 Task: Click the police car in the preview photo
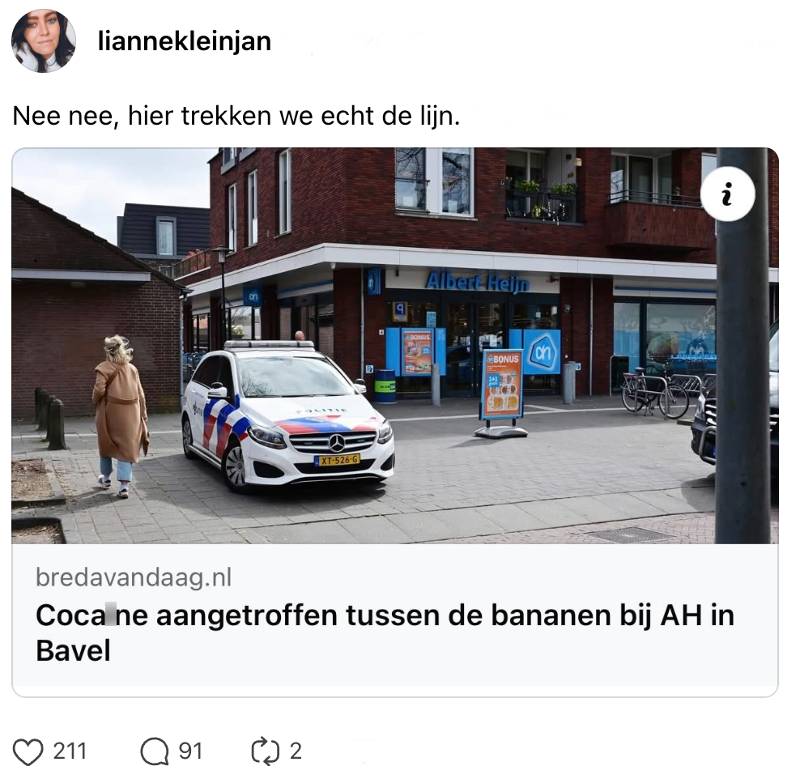coord(287,414)
